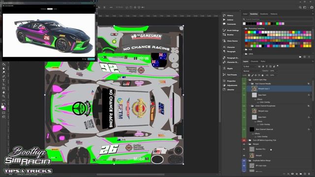Open the History panel icon

pos(224,15)
